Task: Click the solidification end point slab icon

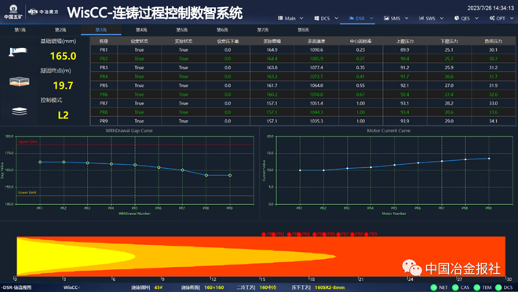Action: (20, 82)
